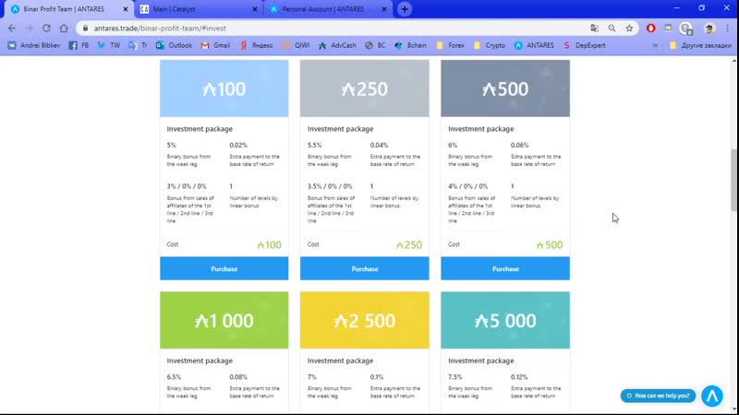
Task: Click the green 500 cost value
Action: [x=550, y=244]
